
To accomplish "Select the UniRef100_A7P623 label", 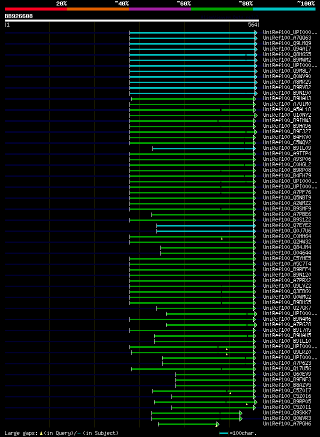I will coord(287,363).
